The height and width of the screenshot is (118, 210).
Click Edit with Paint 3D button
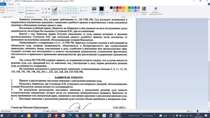pos(156,10)
